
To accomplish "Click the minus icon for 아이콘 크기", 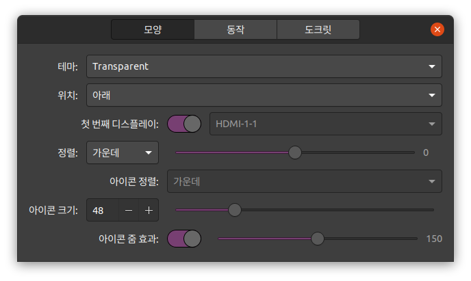I will pyautogui.click(x=129, y=210).
